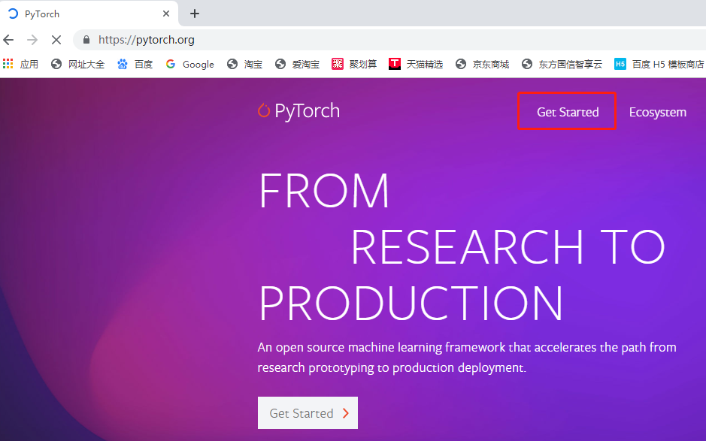Click the 应用 apps shortcut icon
The height and width of the screenshot is (441, 706).
8,64
